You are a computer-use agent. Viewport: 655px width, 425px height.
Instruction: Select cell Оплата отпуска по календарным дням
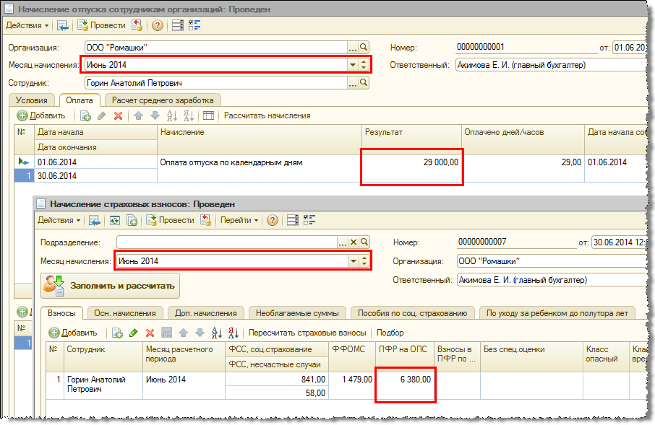[x=259, y=169]
